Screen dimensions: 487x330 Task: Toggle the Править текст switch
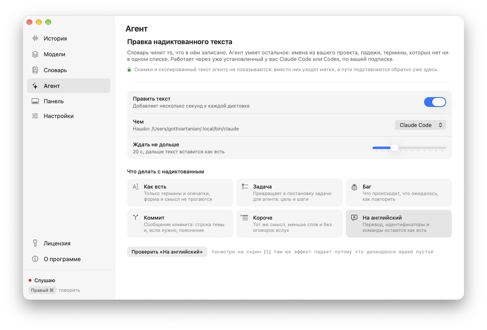coord(435,102)
